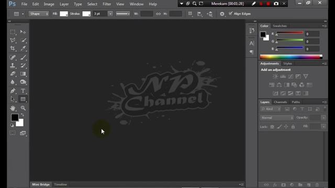Select the Zoom tool
335x188 pixels.
tap(23, 108)
